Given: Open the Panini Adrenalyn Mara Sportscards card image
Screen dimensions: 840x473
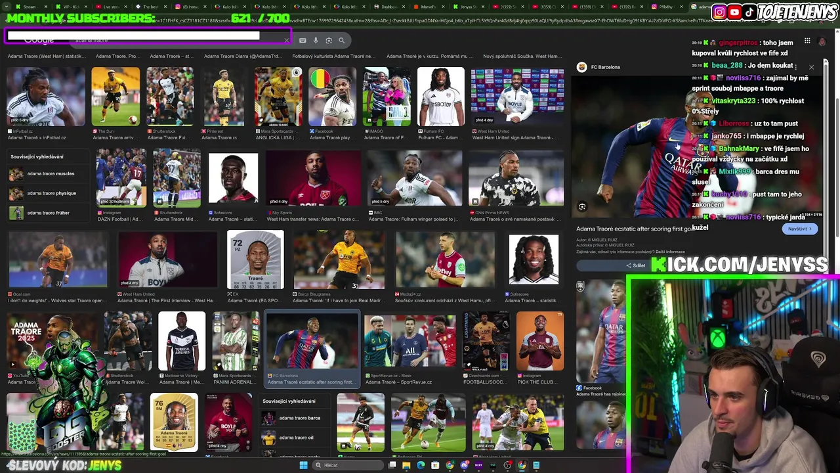Looking at the screenshot, I should [x=236, y=342].
